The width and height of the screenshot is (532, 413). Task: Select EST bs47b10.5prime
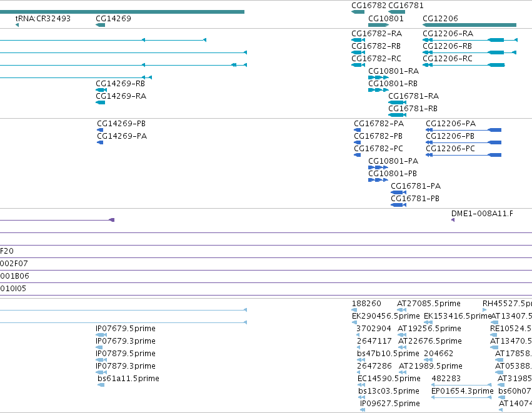pyautogui.click(x=388, y=354)
